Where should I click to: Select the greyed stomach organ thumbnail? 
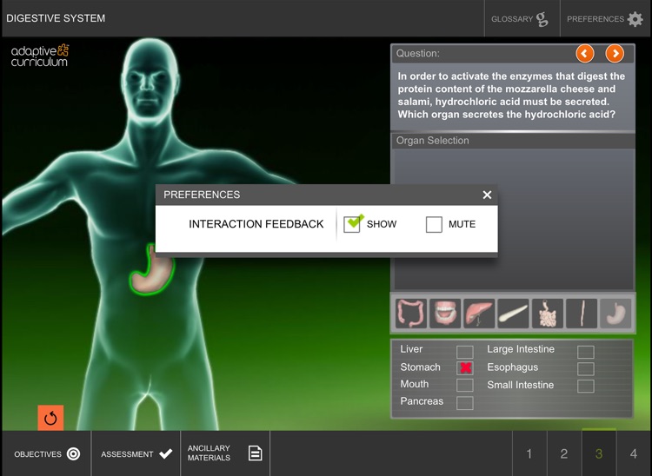pos(615,314)
